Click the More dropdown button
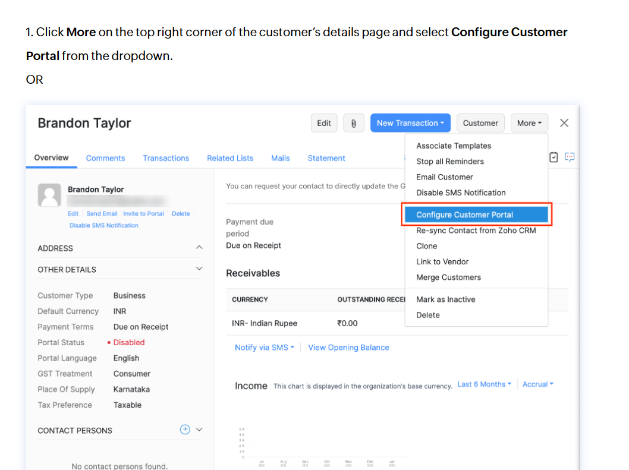This screenshot has height=470, width=629. tap(529, 123)
